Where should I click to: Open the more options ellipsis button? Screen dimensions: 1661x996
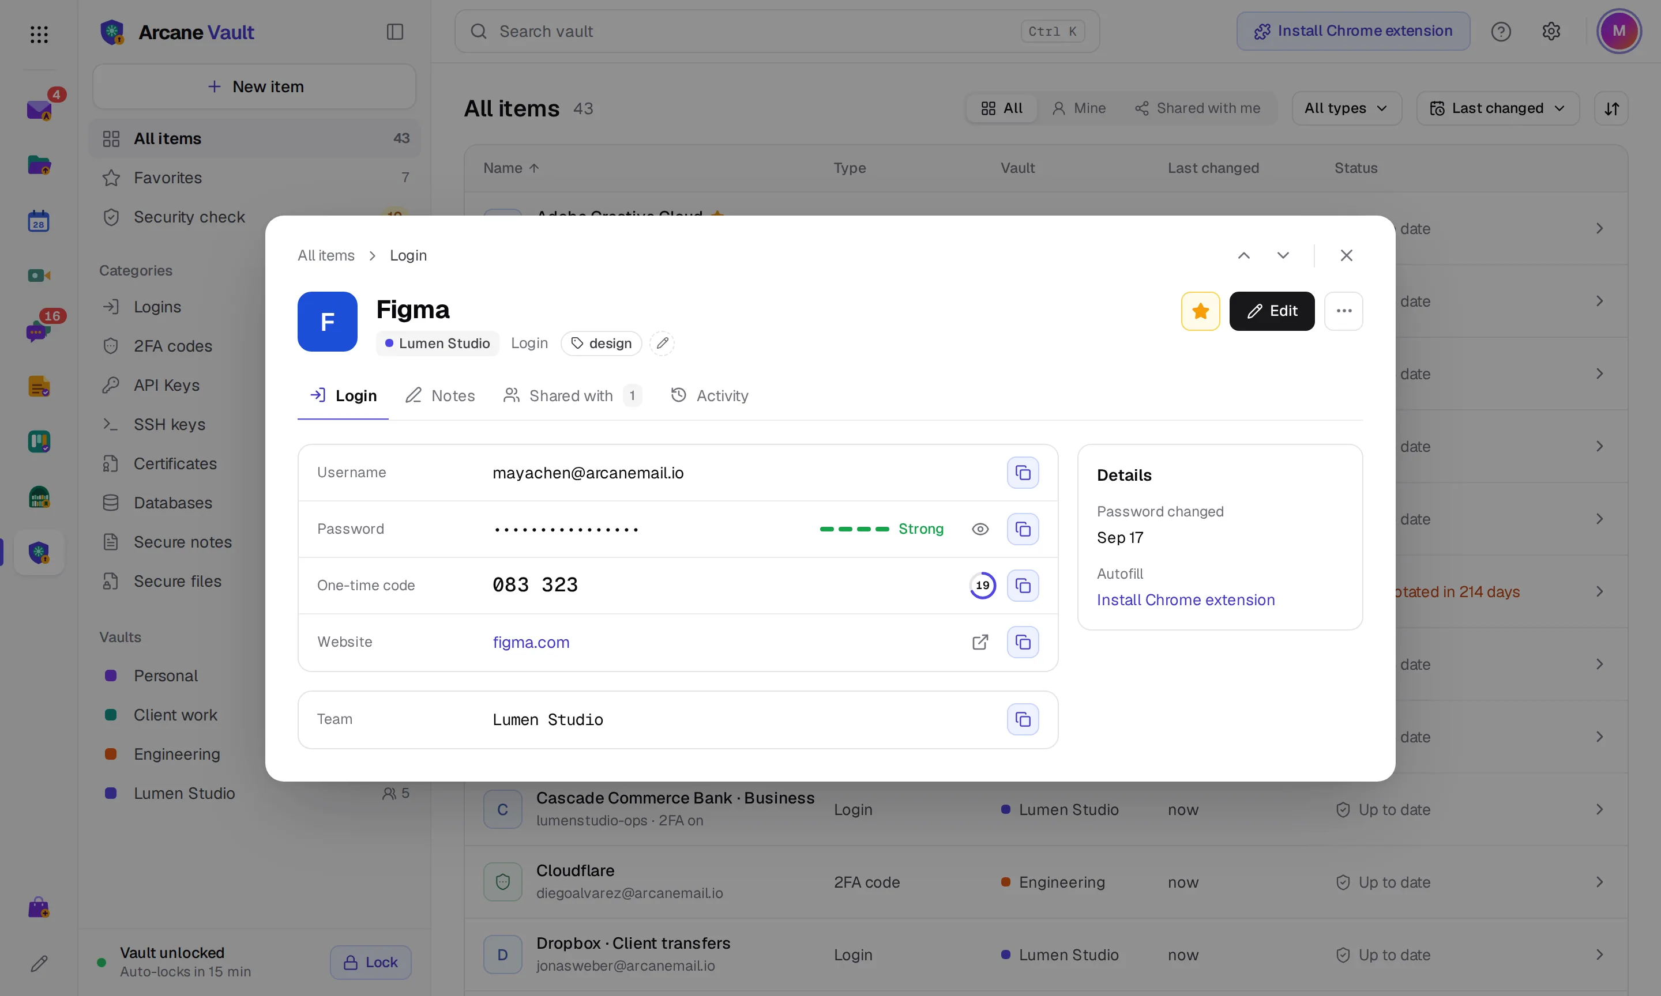[1343, 311]
